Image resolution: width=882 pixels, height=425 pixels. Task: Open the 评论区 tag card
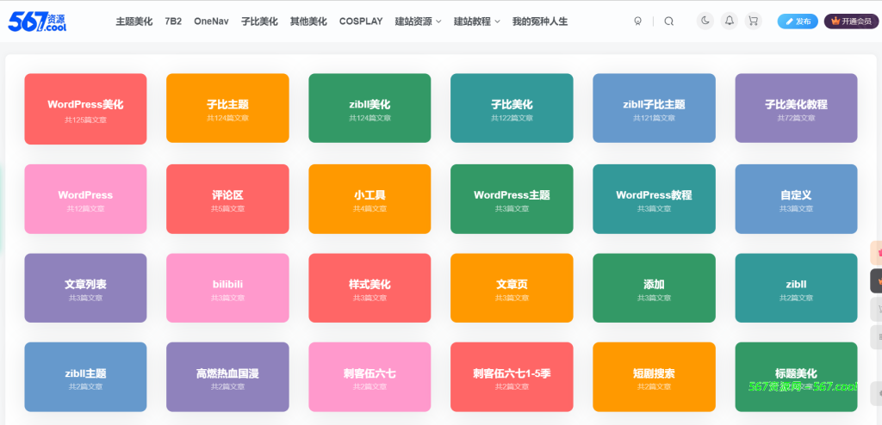pos(227,199)
